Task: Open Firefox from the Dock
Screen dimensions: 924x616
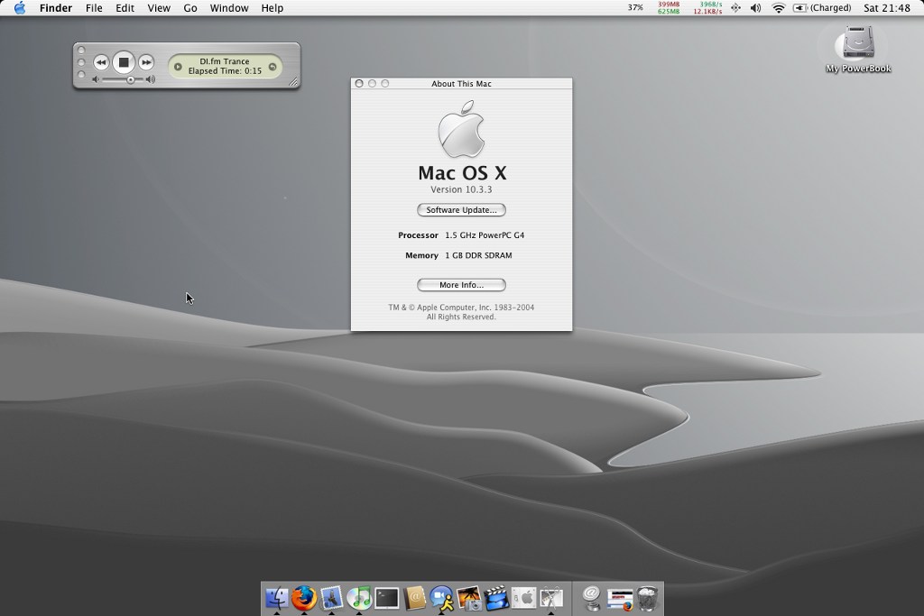Action: click(304, 597)
